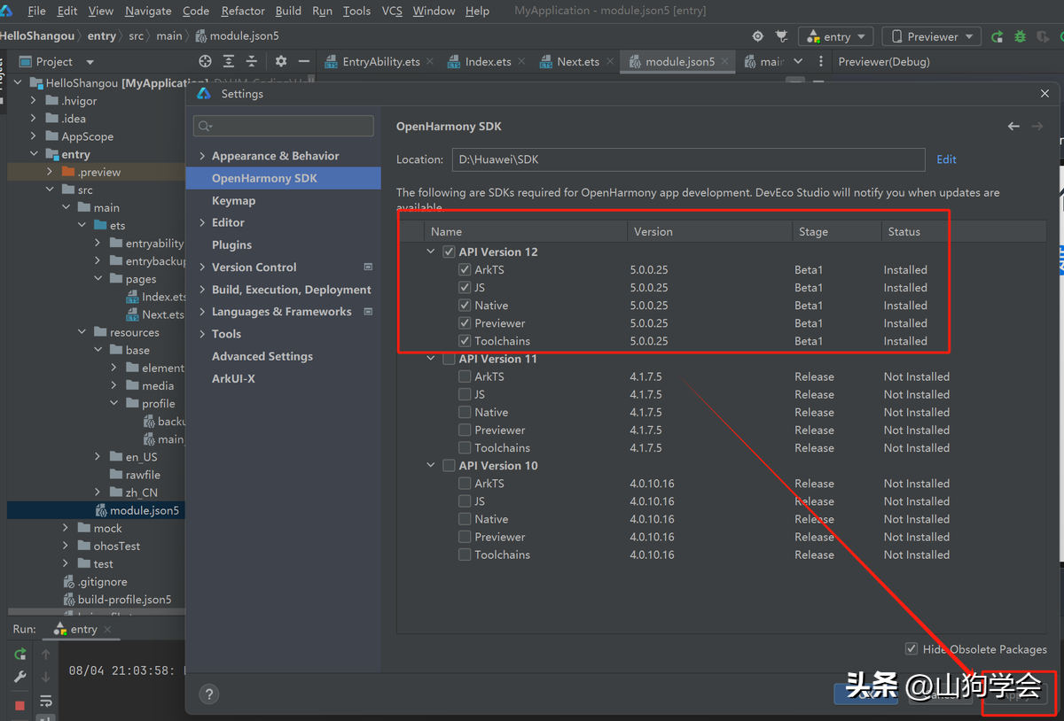Open the Refactor menu
Screen dimensions: 1064x721
pyautogui.click(x=243, y=11)
